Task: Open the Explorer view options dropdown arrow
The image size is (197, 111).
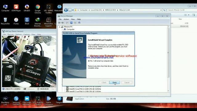Action: click(189, 15)
